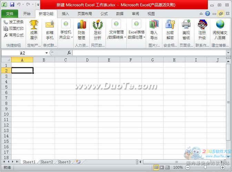Click the horizontal scrollbar left arrow
The width and height of the screenshot is (232, 172).
click(x=140, y=162)
